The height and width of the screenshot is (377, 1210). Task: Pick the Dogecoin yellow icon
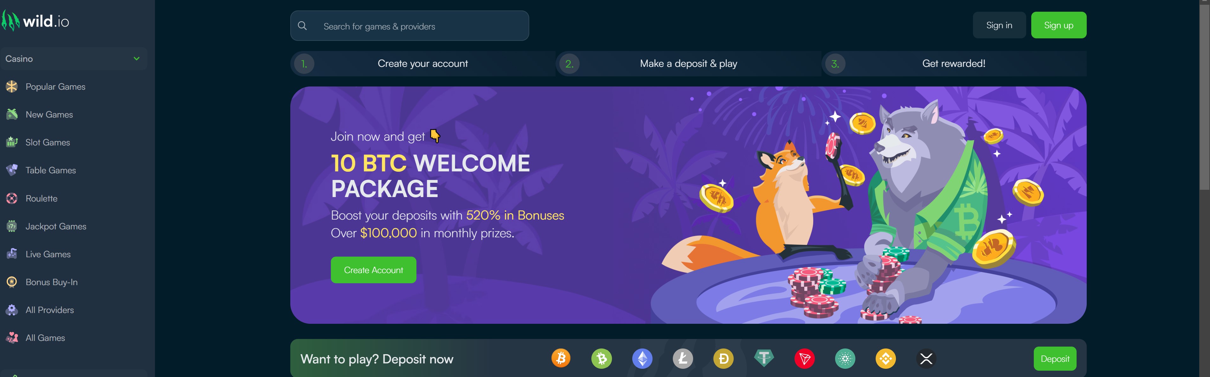(723, 359)
